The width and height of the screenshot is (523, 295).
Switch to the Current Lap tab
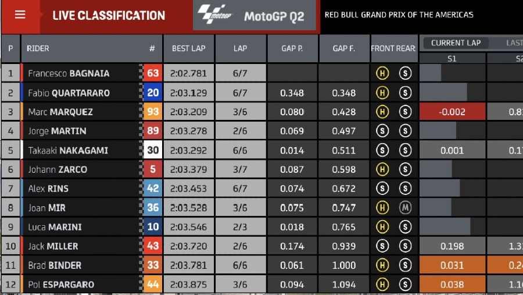tap(456, 42)
